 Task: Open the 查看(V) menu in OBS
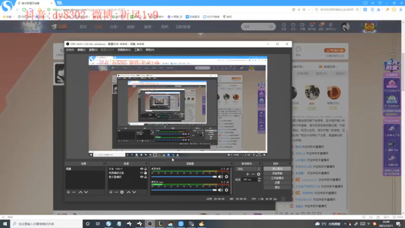click(x=93, y=50)
